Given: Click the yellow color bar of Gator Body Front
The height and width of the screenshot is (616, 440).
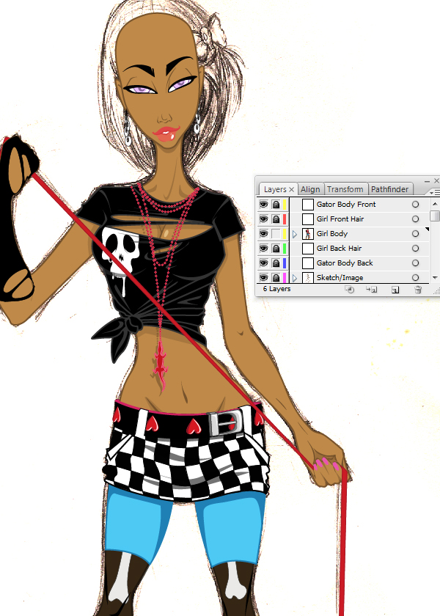Looking at the screenshot, I should tap(285, 205).
